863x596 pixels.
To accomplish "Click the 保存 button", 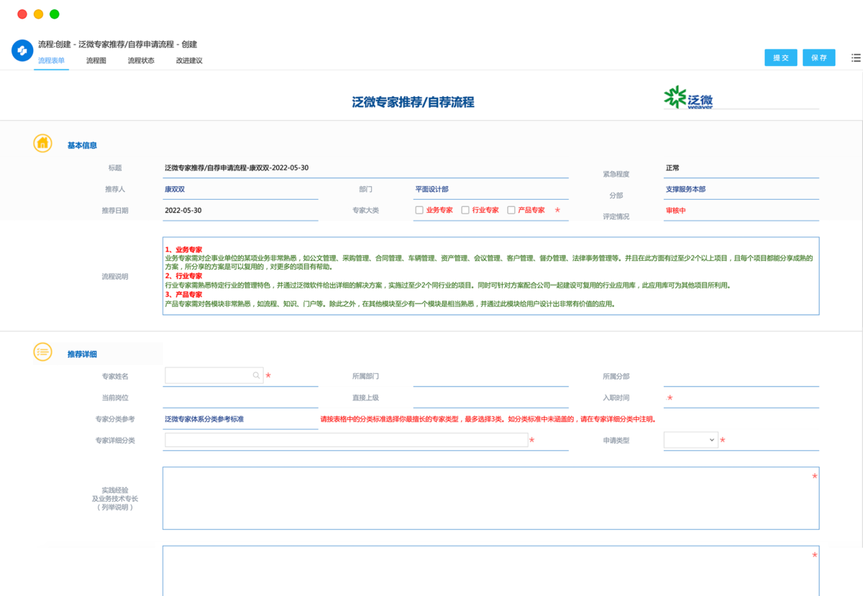I will coord(819,58).
